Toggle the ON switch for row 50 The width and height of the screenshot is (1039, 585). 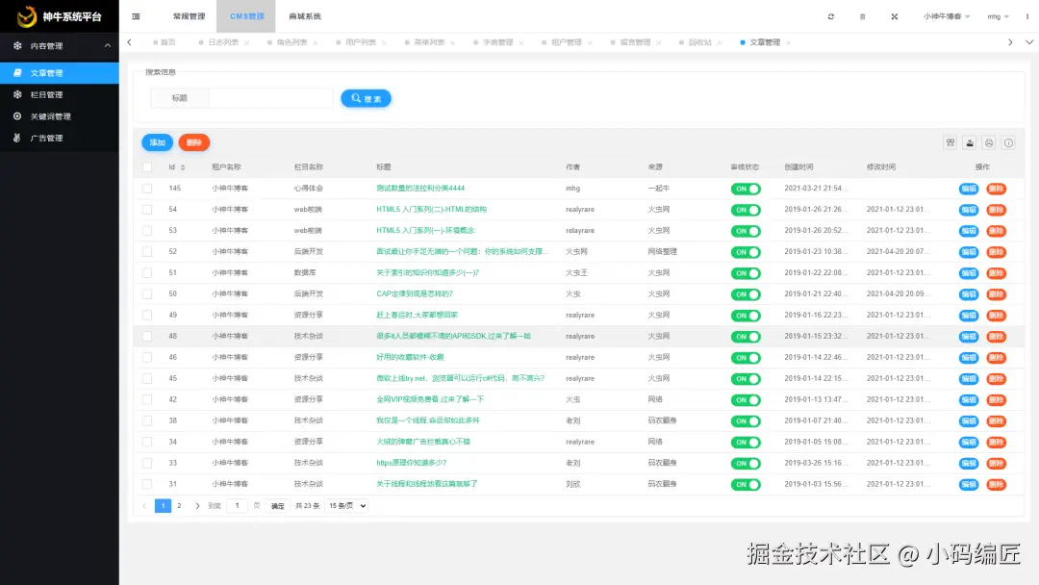[746, 294]
